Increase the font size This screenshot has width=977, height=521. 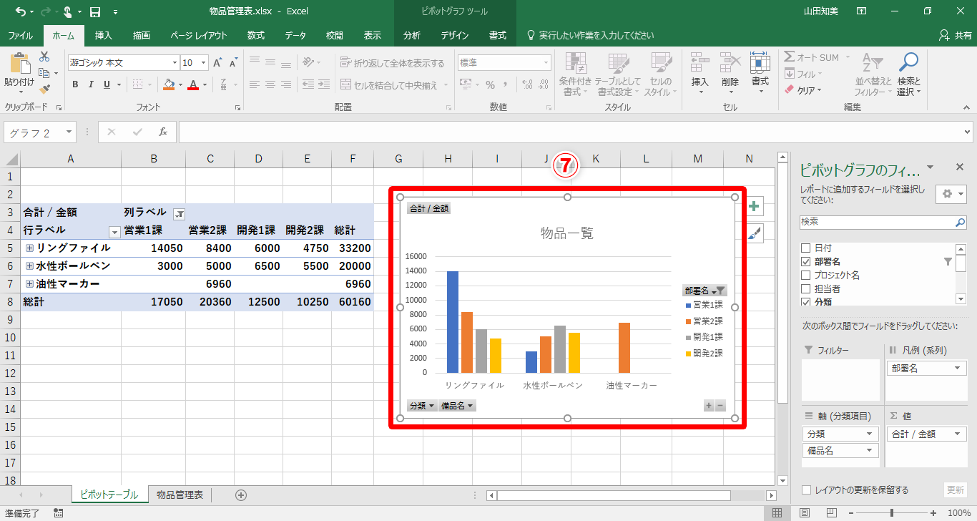pos(217,63)
